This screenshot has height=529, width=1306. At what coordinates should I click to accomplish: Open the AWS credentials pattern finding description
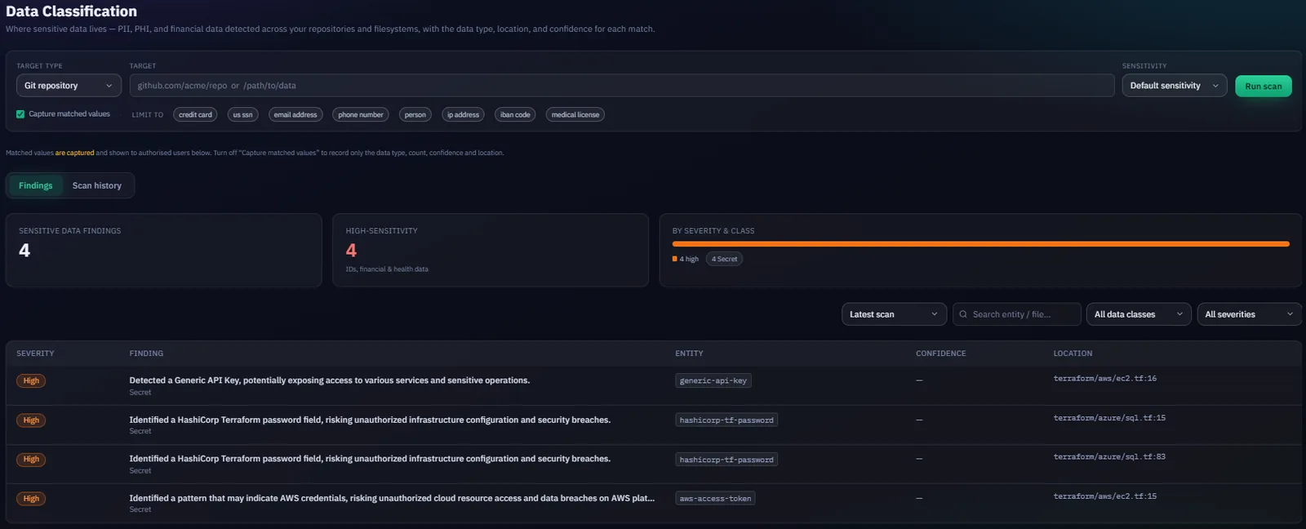click(392, 498)
